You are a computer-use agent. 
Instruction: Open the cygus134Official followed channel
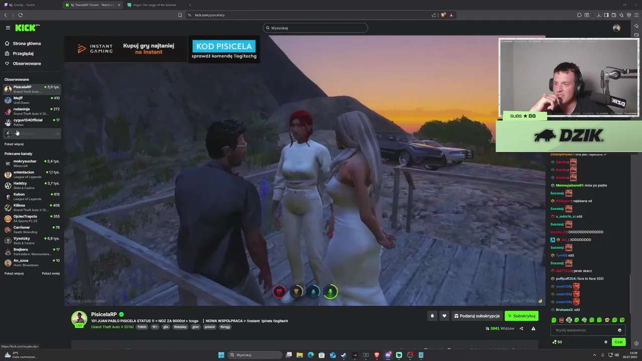32,122
